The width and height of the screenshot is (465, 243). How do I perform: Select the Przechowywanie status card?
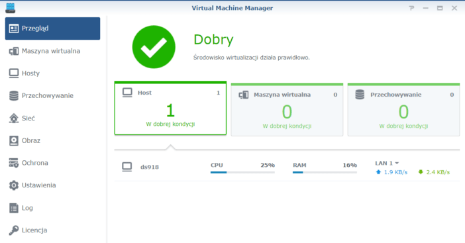403,110
